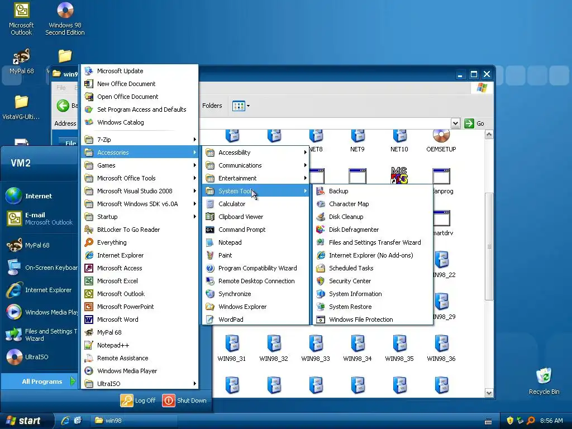This screenshot has height=429, width=572.
Task: Open the address bar dropdown arrow
Action: coord(455,123)
